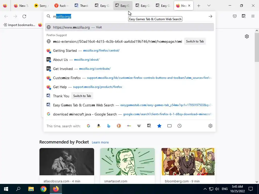Open Getting Started suggestion
This screenshot has height=194, width=259.
[129, 51]
